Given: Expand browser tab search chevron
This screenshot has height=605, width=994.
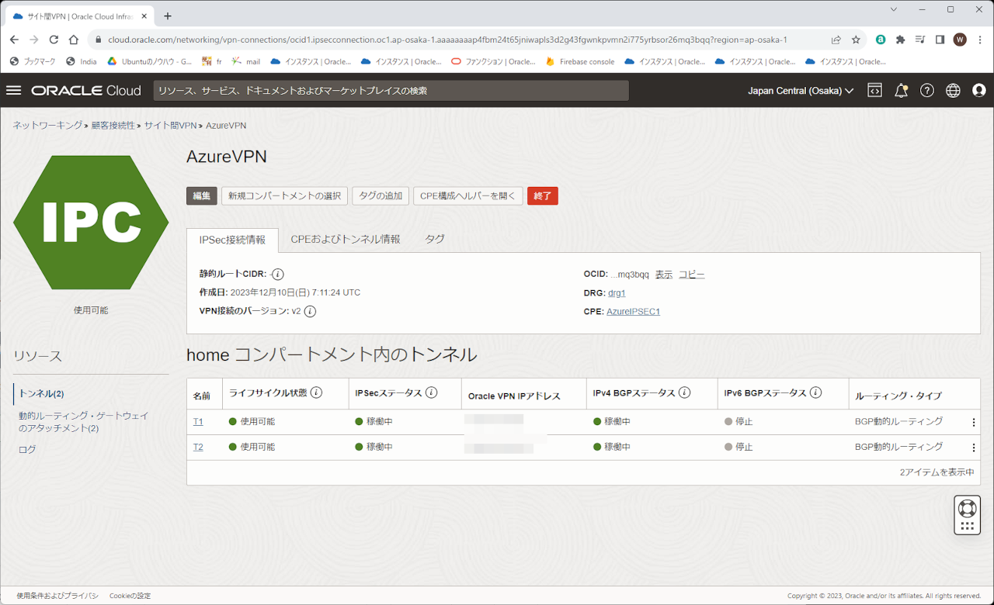Looking at the screenshot, I should click(x=894, y=9).
